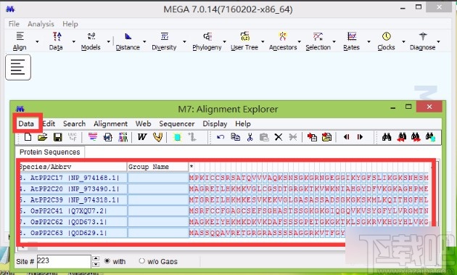Screen dimensions: 457x275
Task: Move site left with red left arrow
Action: (347, 136)
